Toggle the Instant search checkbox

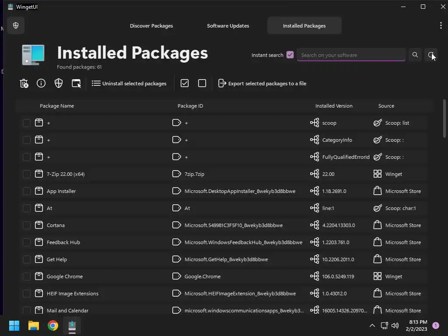[290, 55]
